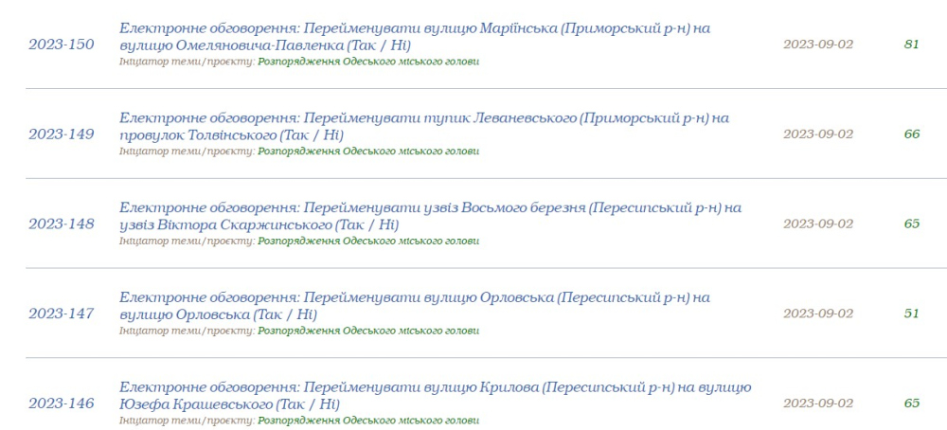Click the date in row 2023-146

click(x=818, y=403)
